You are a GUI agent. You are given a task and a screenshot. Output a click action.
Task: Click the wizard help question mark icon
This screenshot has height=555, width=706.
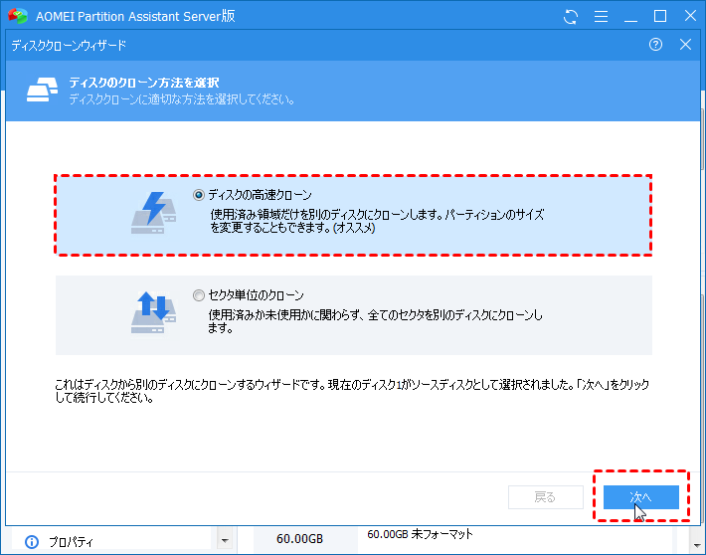tap(655, 44)
